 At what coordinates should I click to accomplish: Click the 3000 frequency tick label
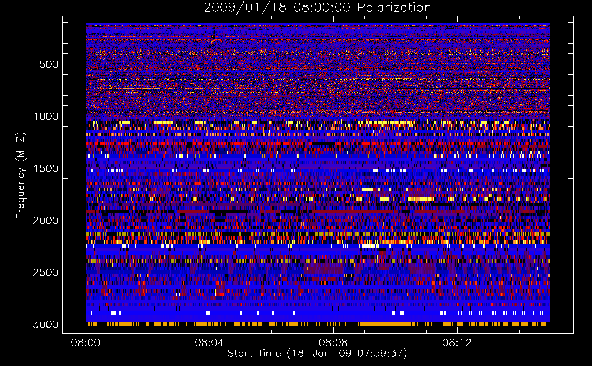tap(46, 324)
